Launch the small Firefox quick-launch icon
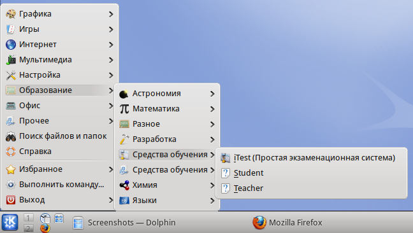 click(45, 228)
